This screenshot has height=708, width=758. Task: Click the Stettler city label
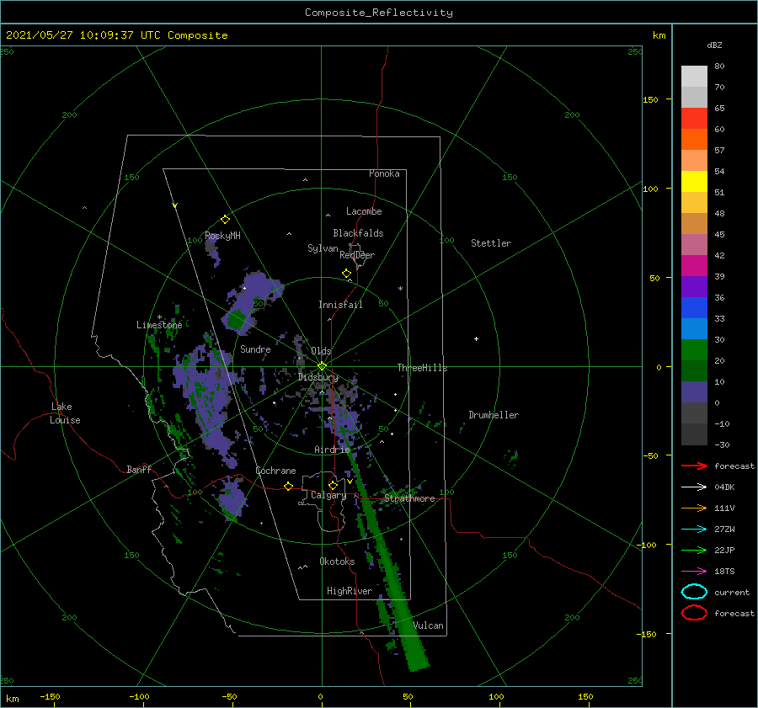coord(491,243)
